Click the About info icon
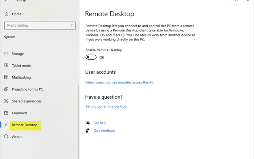Screen dimensions: 254x159 6,137
